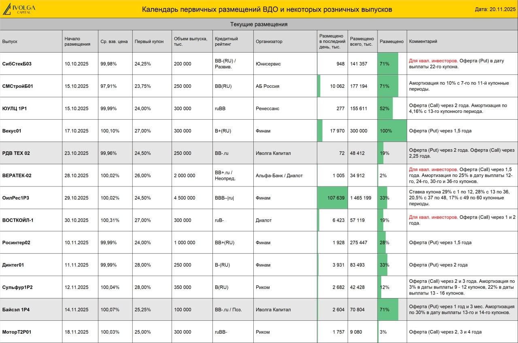
Task: Click the 107 639 last-day bar for ОилРес1Р3
Action: coord(333,198)
